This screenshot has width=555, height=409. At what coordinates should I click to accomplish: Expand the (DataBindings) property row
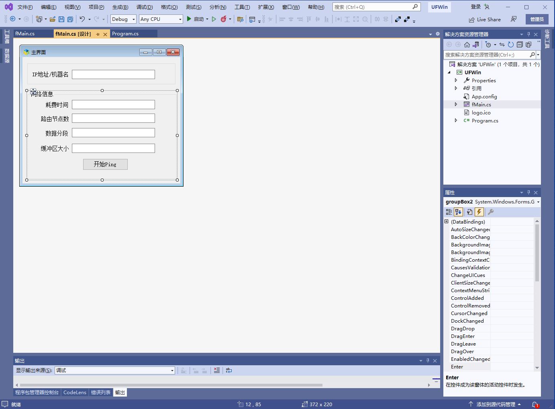click(446, 222)
